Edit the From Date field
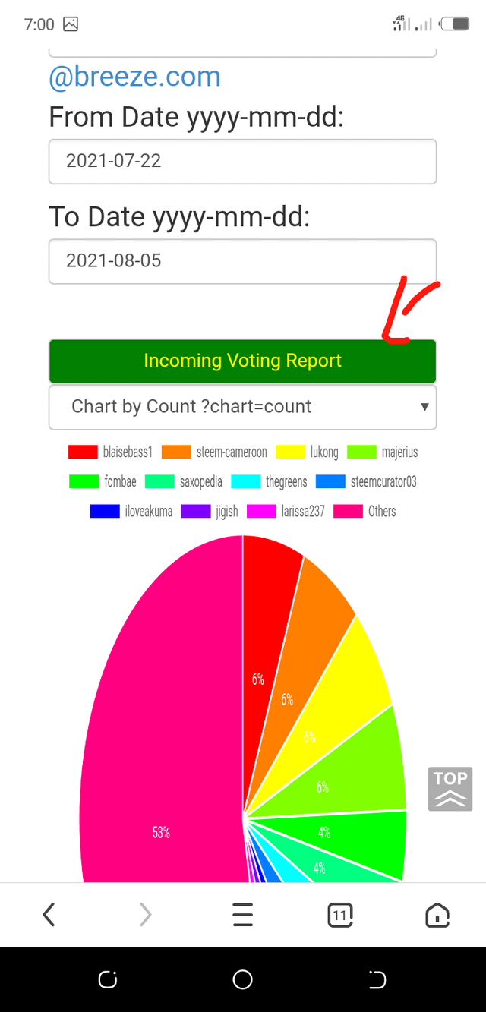 (243, 161)
